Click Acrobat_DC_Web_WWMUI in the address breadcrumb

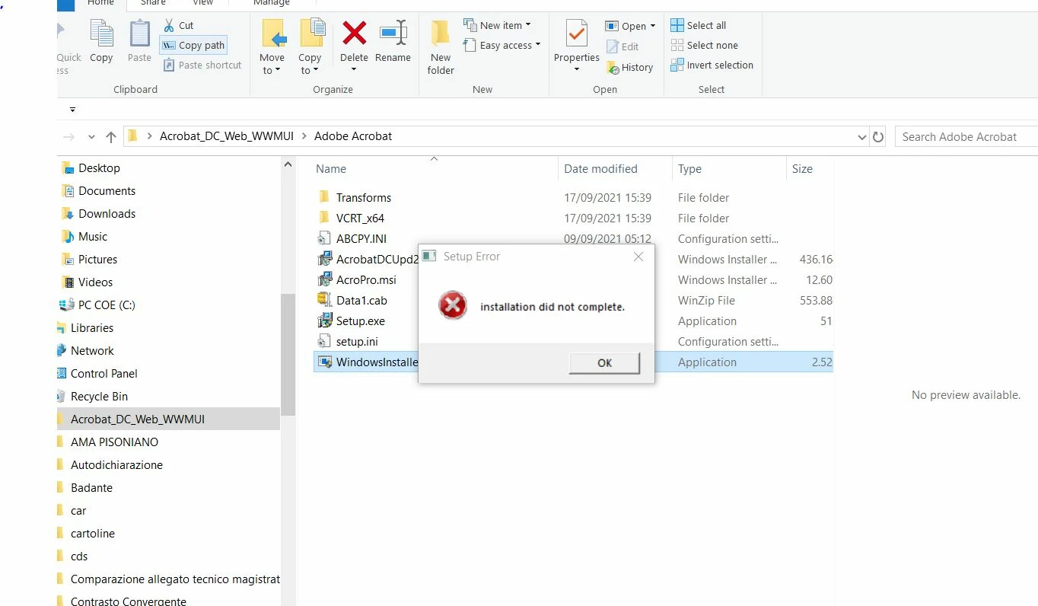click(x=227, y=136)
